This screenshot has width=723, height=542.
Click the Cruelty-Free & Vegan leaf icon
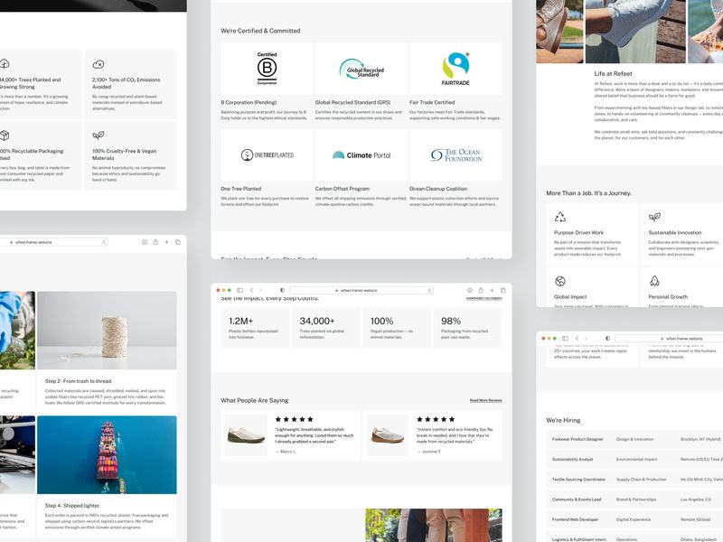tap(99, 135)
